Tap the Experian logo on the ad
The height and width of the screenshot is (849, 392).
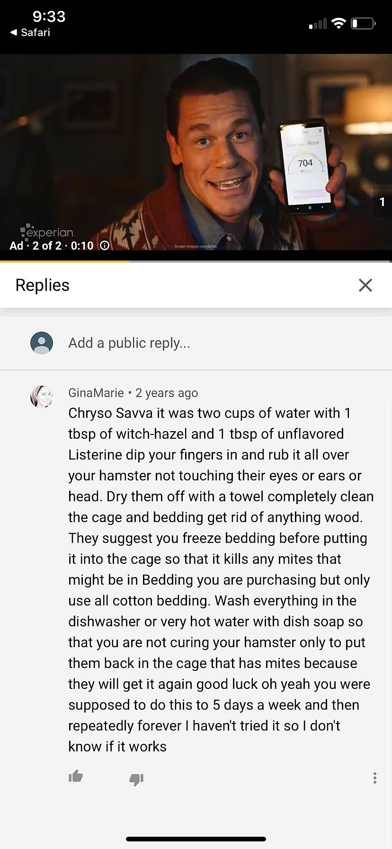(47, 231)
